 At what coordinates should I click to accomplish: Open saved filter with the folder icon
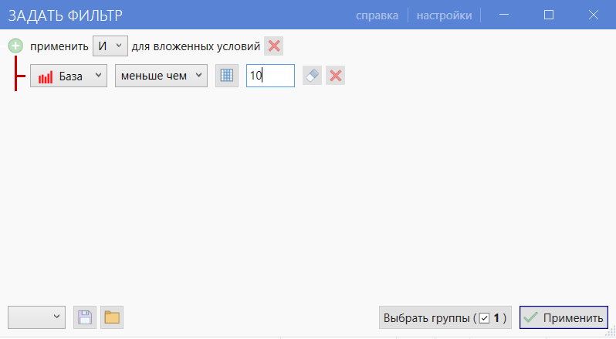pyautogui.click(x=112, y=317)
